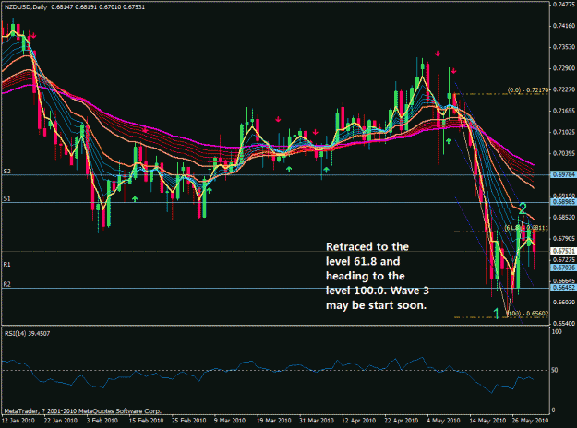The width and height of the screenshot is (577, 428).
Task: Click the 0.71655 price scale value
Action: (x=564, y=111)
